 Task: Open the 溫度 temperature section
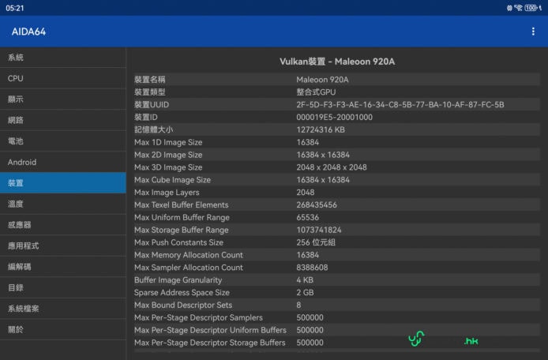(x=63, y=204)
